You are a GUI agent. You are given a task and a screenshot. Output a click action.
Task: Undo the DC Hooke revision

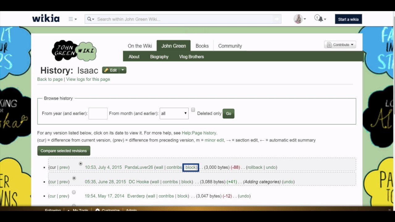click(x=288, y=182)
